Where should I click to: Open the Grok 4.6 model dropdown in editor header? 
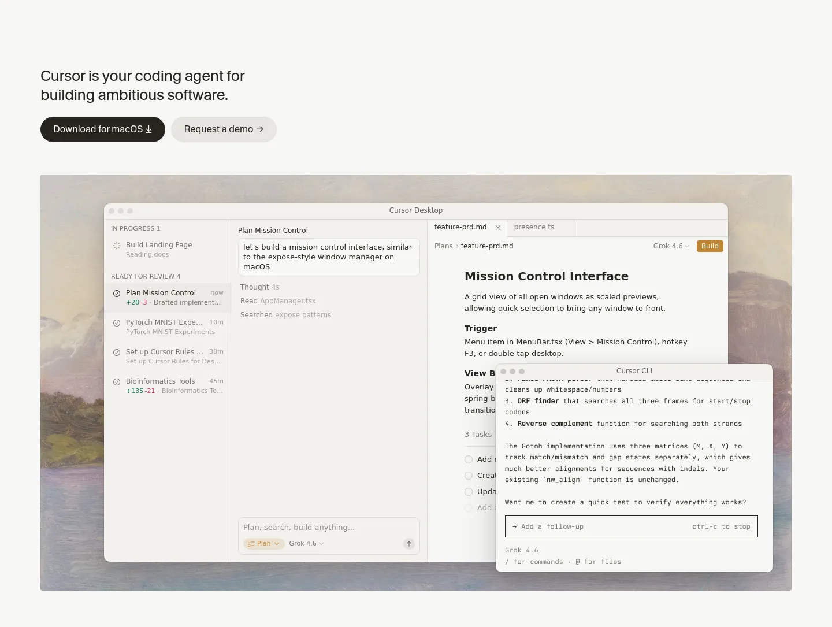click(x=671, y=246)
